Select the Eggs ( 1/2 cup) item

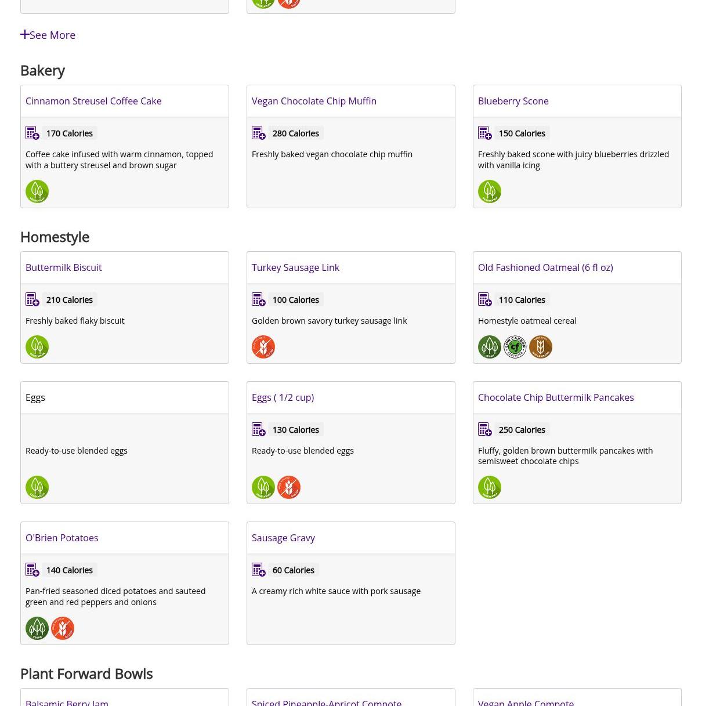click(x=283, y=397)
